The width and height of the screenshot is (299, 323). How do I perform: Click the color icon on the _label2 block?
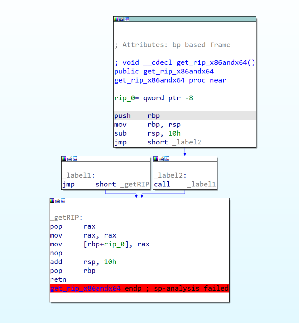156,159
